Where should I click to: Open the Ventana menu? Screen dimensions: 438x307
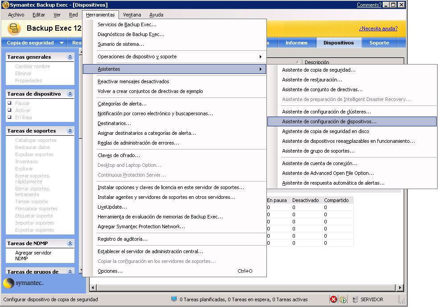point(132,15)
